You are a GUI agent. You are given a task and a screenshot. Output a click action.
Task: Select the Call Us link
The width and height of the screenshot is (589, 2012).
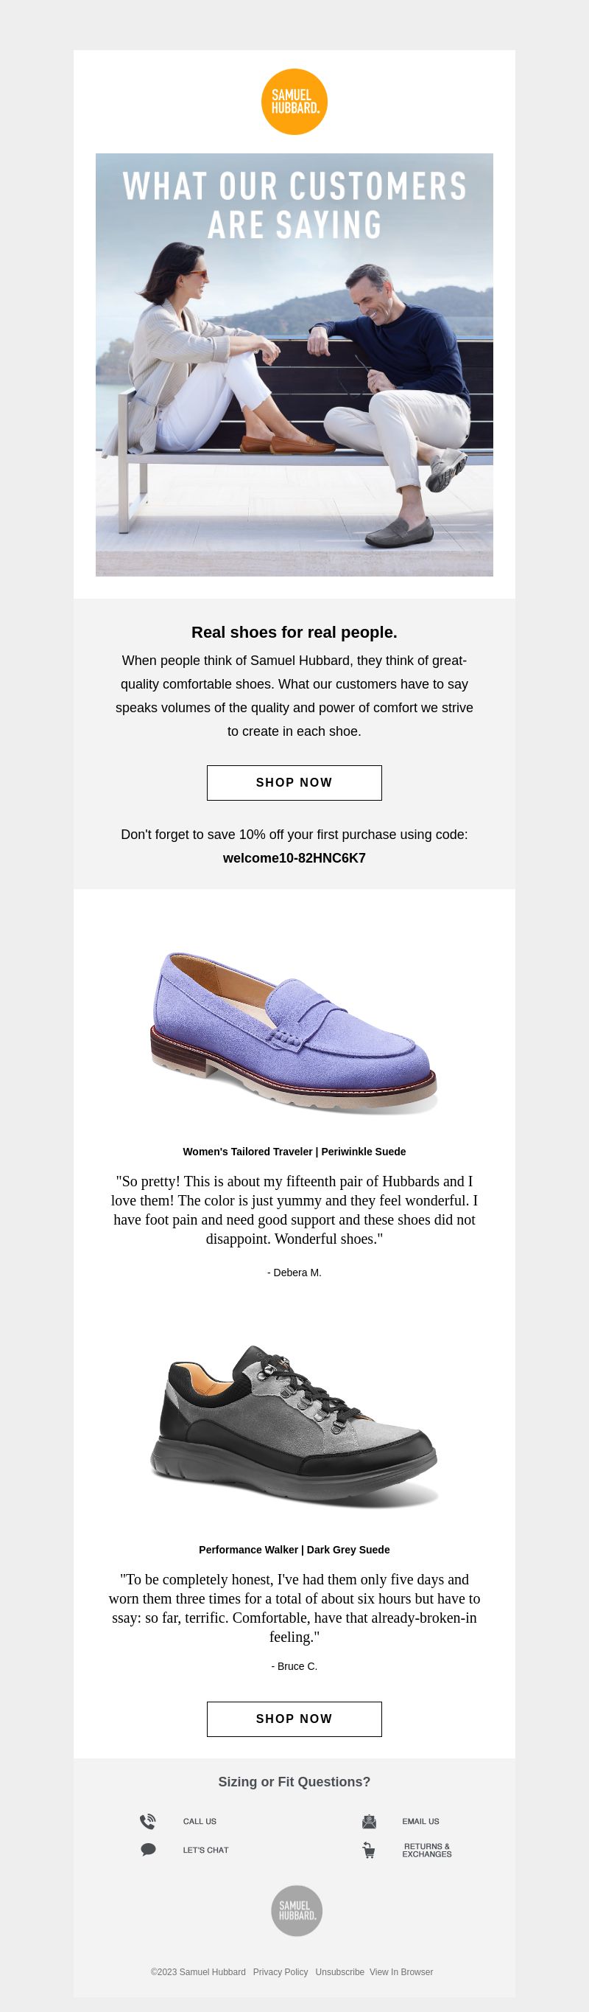pos(200,1822)
